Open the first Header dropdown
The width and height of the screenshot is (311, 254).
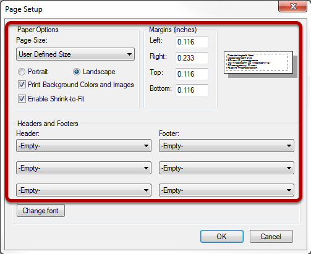click(x=83, y=146)
